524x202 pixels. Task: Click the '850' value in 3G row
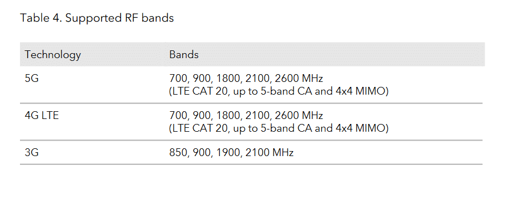pyautogui.click(x=178, y=153)
